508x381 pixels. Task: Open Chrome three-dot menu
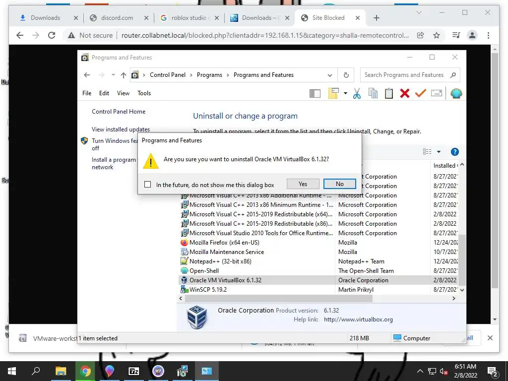[488, 35]
